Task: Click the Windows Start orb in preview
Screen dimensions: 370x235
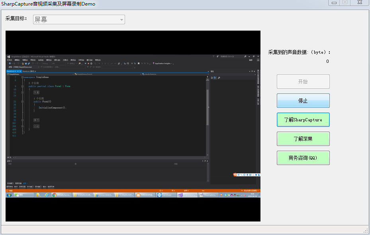Action: click(x=9, y=195)
